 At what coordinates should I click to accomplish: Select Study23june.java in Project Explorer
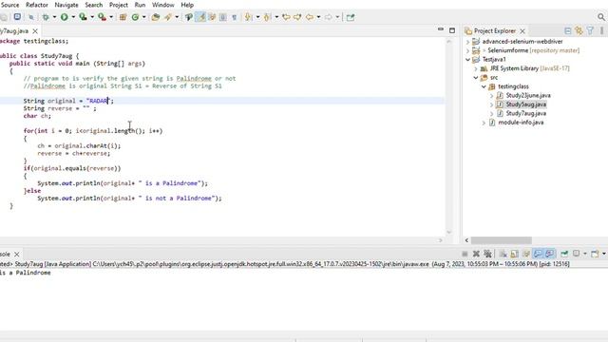pyautogui.click(x=528, y=95)
